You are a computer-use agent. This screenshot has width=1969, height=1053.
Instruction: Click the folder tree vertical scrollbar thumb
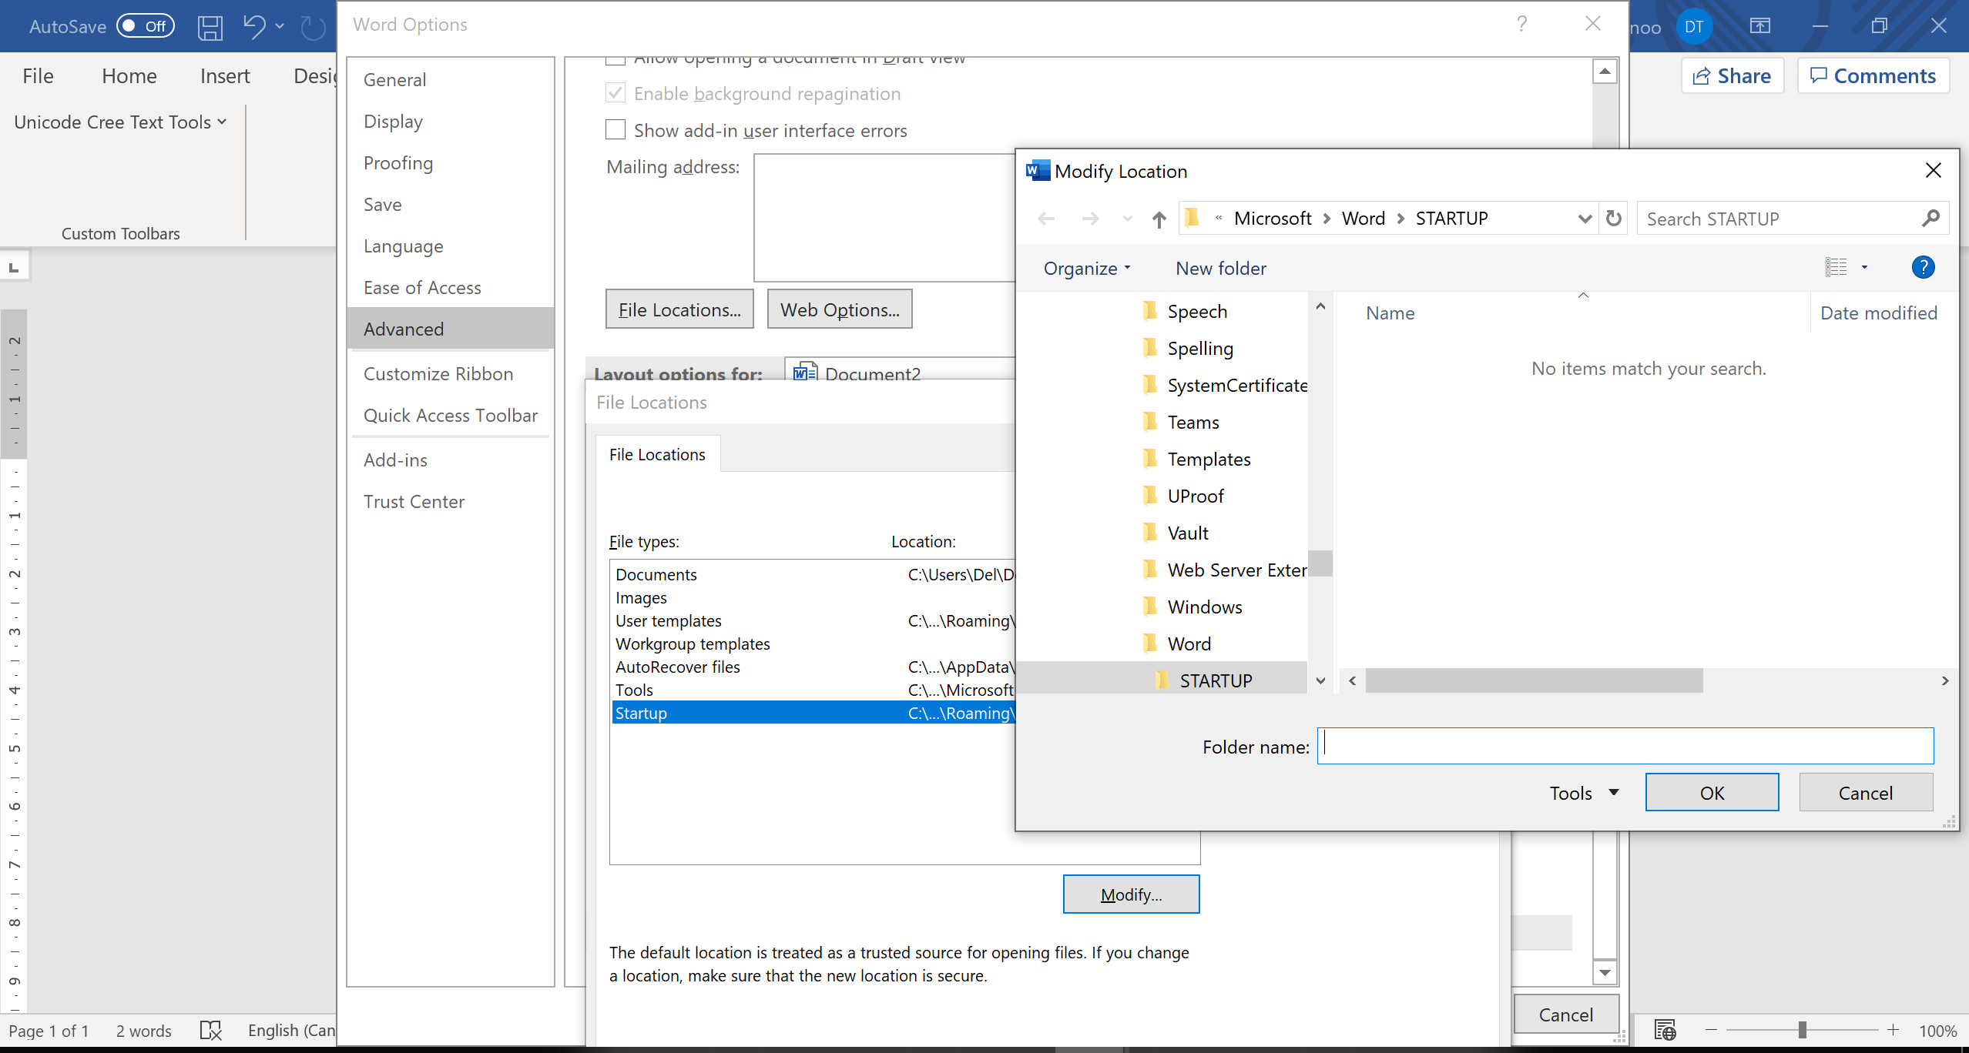point(1320,563)
